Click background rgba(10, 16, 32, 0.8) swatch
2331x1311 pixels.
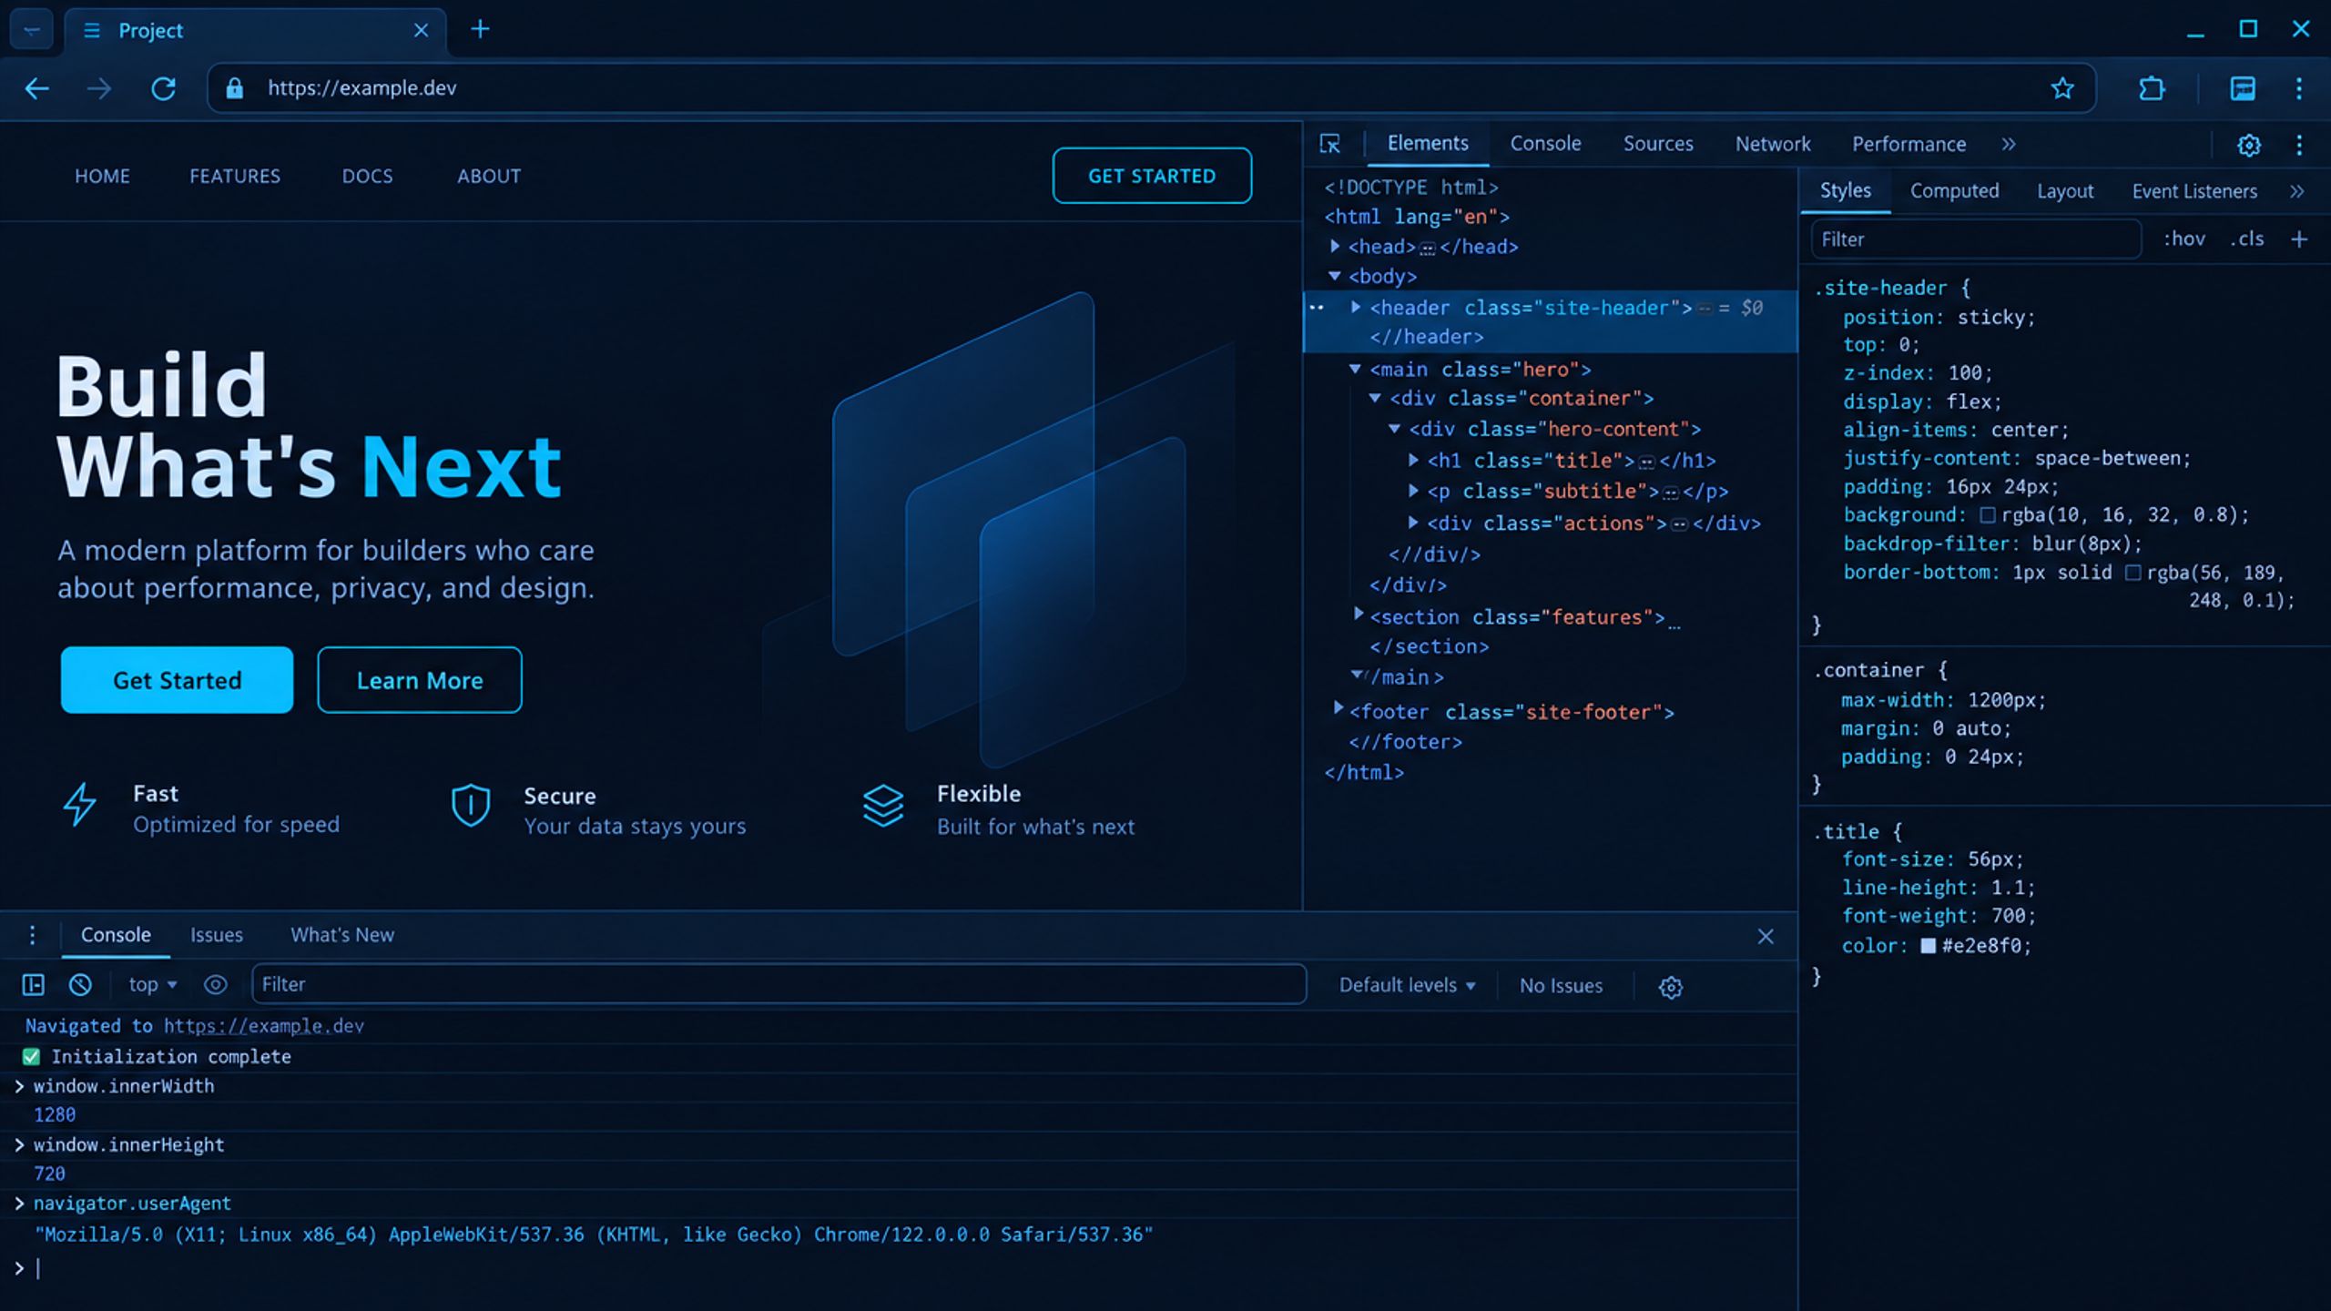coord(1988,515)
